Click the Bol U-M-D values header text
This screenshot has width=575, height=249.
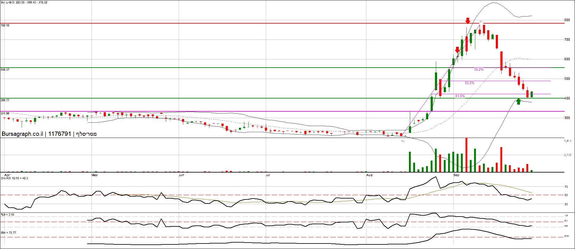click(24, 2)
